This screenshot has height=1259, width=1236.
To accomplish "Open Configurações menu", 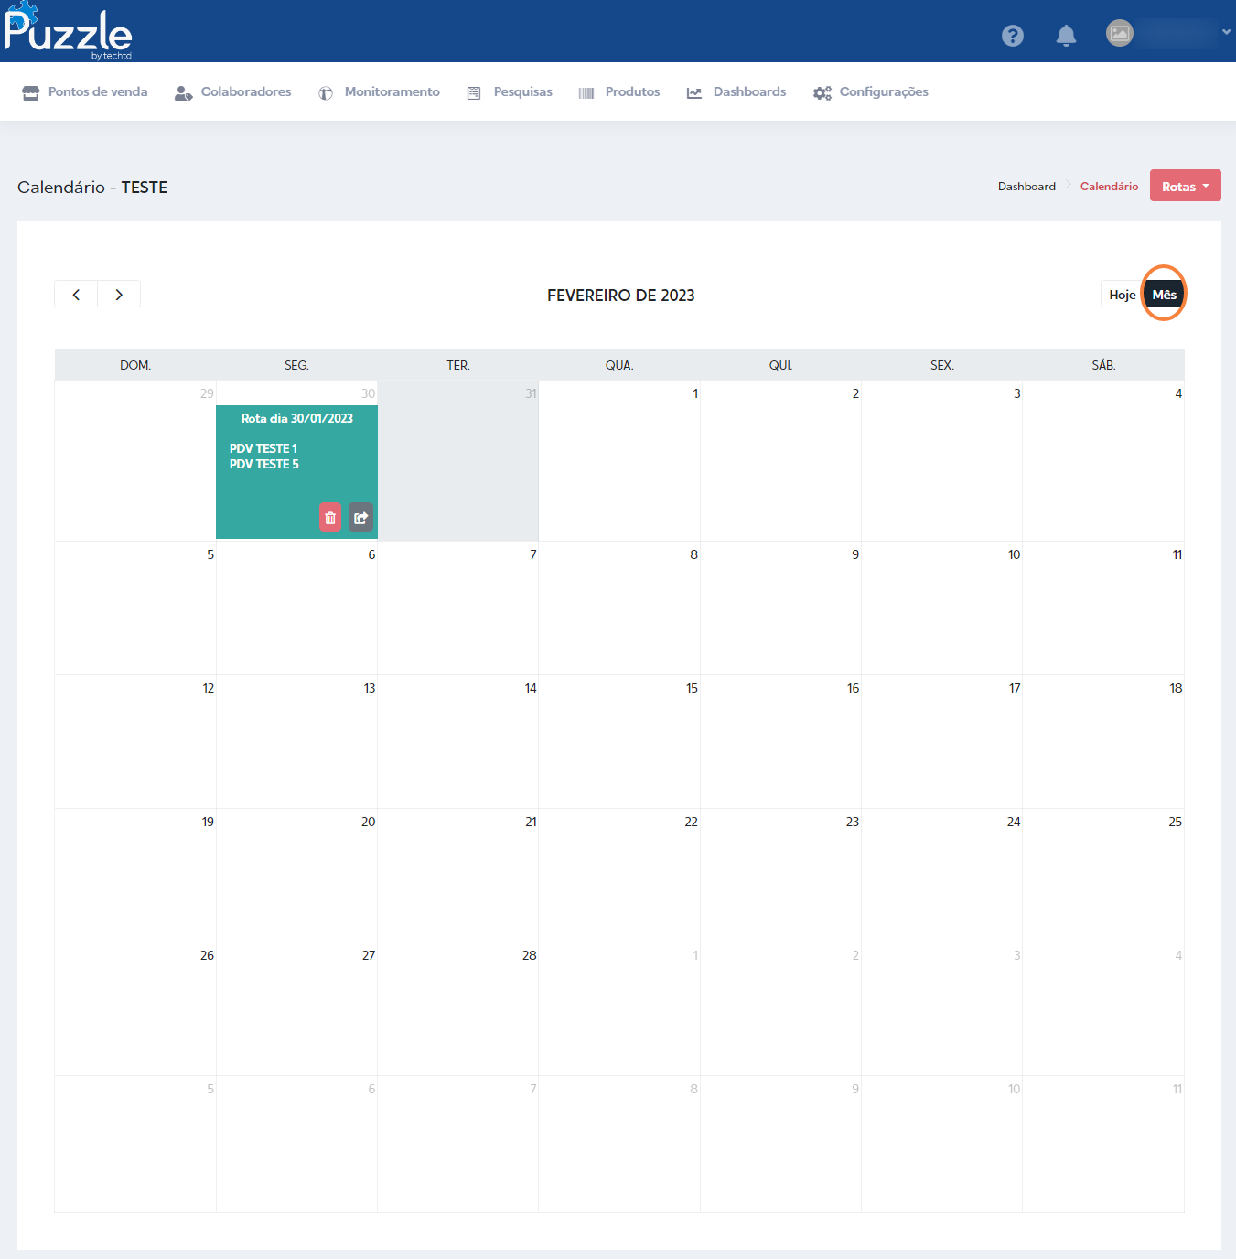I will tap(871, 92).
